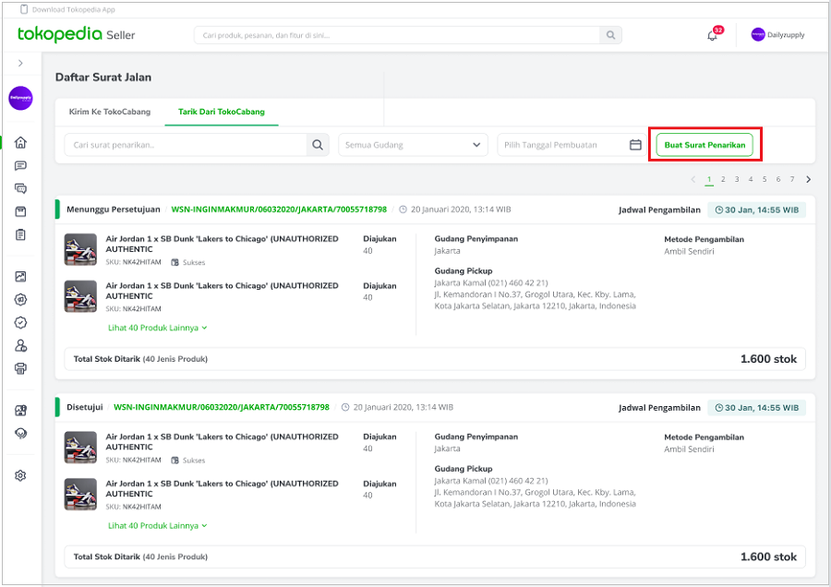Screen dimensions: 831x587
Task: Click first shoe thumbnail in Disetujui order
Action: pos(80,447)
